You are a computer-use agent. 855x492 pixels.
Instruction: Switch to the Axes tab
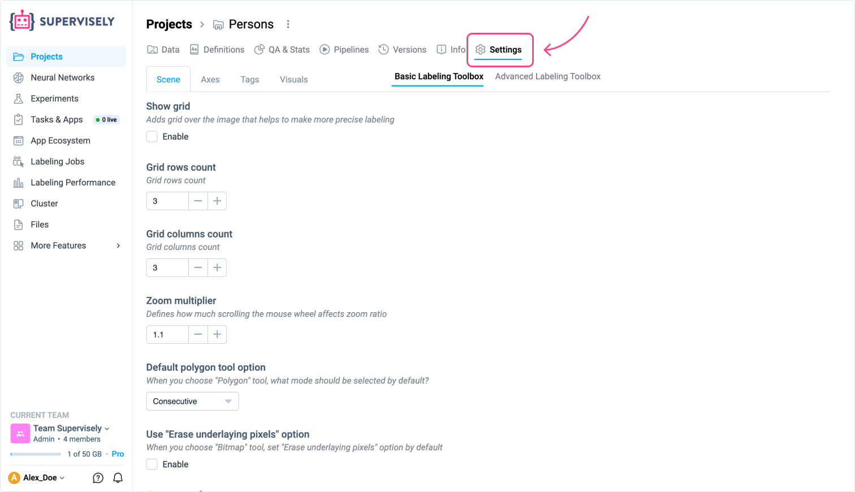pyautogui.click(x=210, y=79)
